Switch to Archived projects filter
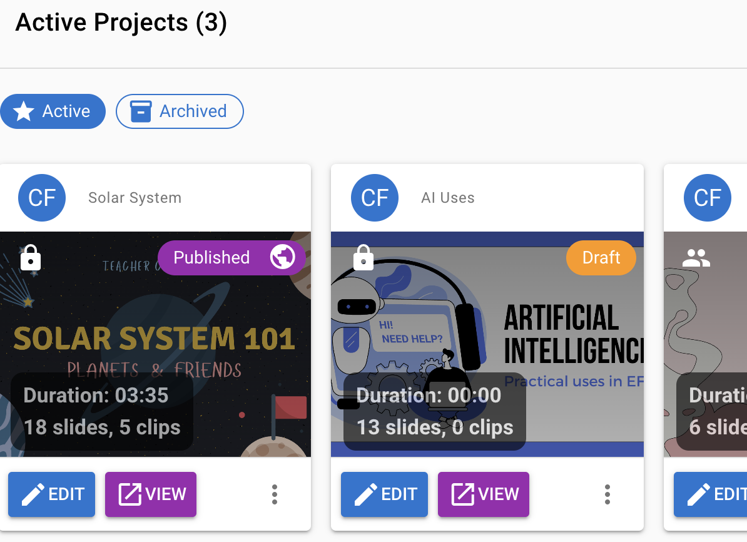 pos(180,111)
